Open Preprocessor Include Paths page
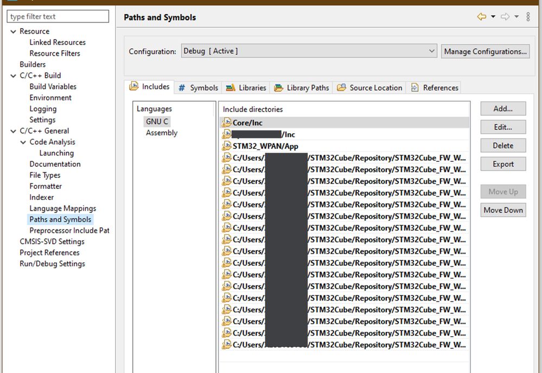Screen dimensions: 542x373 [69, 231]
